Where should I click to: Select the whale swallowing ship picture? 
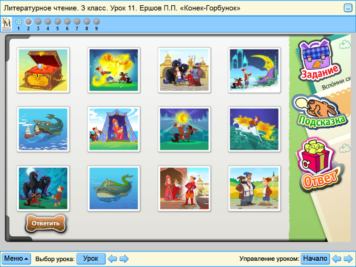pyautogui.click(x=43, y=129)
